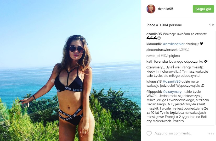Open czarymary_ commenter profile

pyautogui.click(x=156, y=67)
